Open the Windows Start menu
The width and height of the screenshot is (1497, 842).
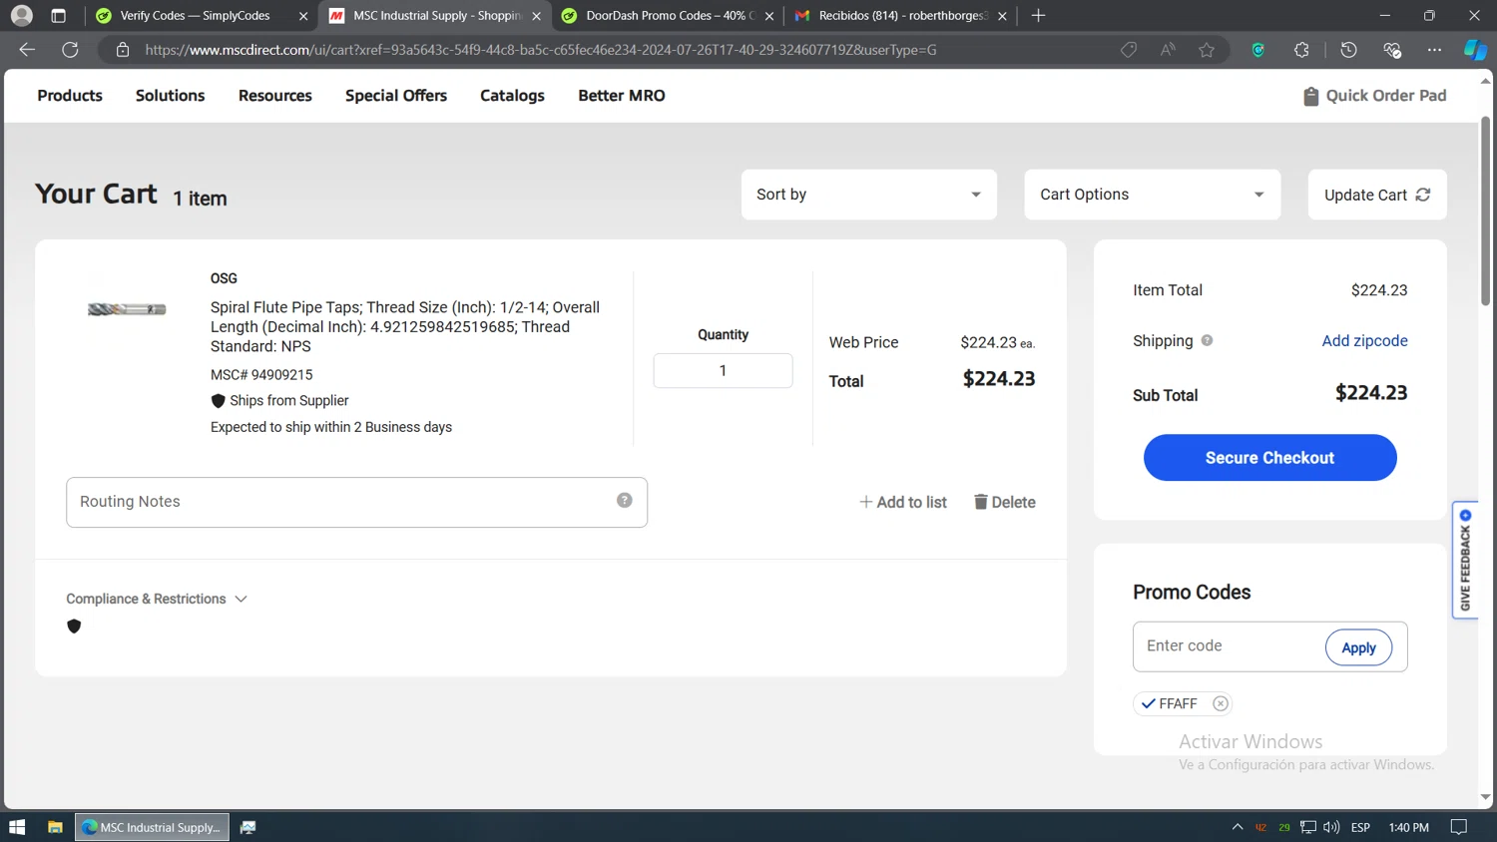click(x=17, y=827)
